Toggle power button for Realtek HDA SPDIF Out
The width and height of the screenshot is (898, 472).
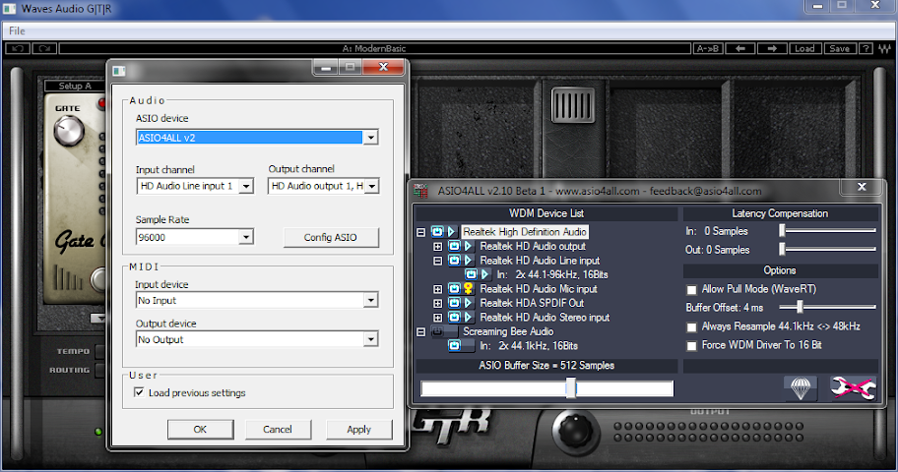(x=454, y=303)
